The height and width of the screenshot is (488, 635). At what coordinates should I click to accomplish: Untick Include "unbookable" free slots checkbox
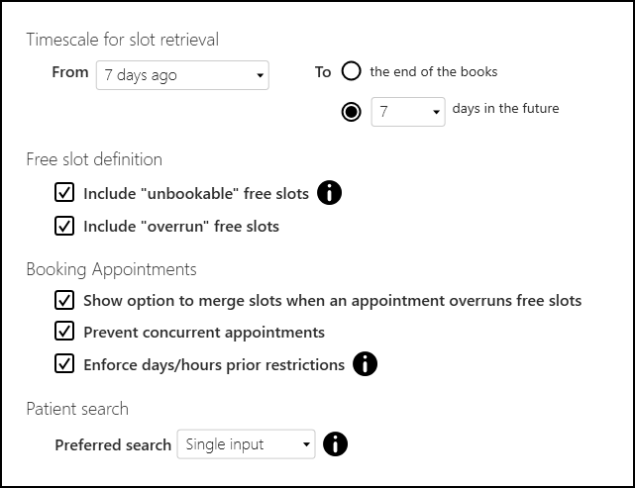65,193
